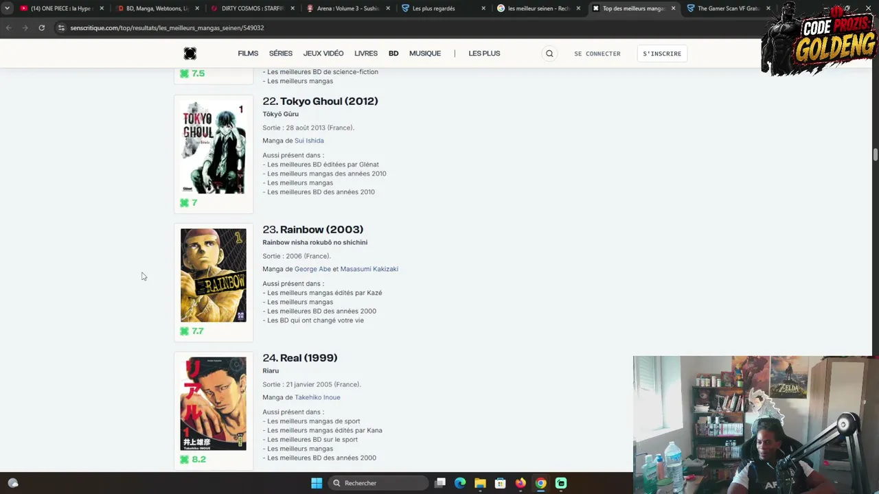Close the ONE PIECE YouTube tab

102,8
